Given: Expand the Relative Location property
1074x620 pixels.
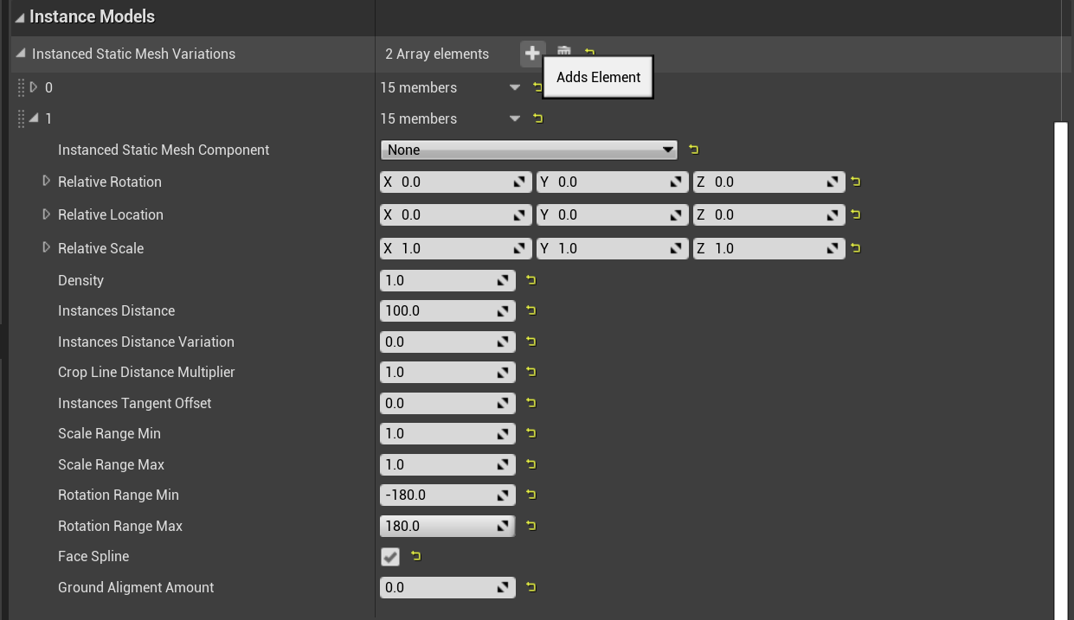Looking at the screenshot, I should click(47, 214).
